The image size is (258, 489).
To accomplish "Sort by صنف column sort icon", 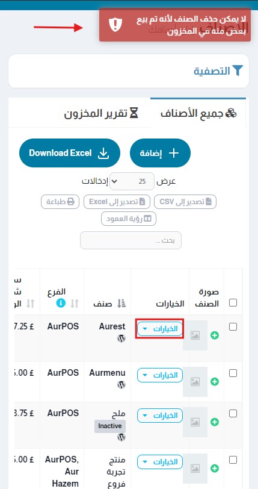I will tap(121, 304).
